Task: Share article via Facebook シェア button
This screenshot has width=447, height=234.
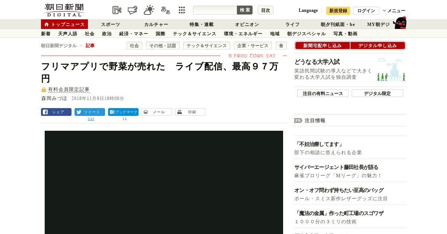Action: click(x=56, y=112)
